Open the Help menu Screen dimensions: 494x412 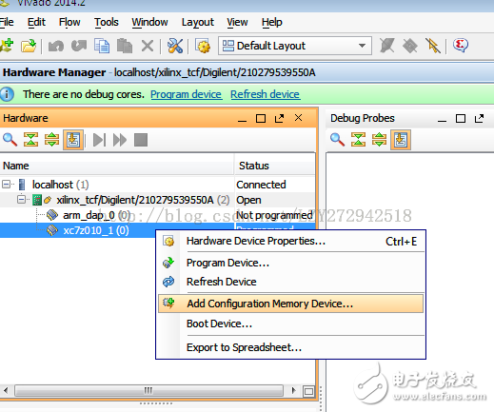(x=272, y=22)
